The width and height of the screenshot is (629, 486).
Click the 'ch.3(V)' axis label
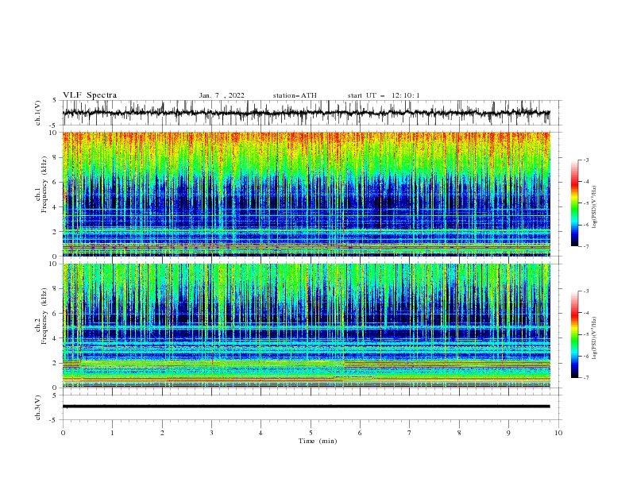(x=38, y=407)
